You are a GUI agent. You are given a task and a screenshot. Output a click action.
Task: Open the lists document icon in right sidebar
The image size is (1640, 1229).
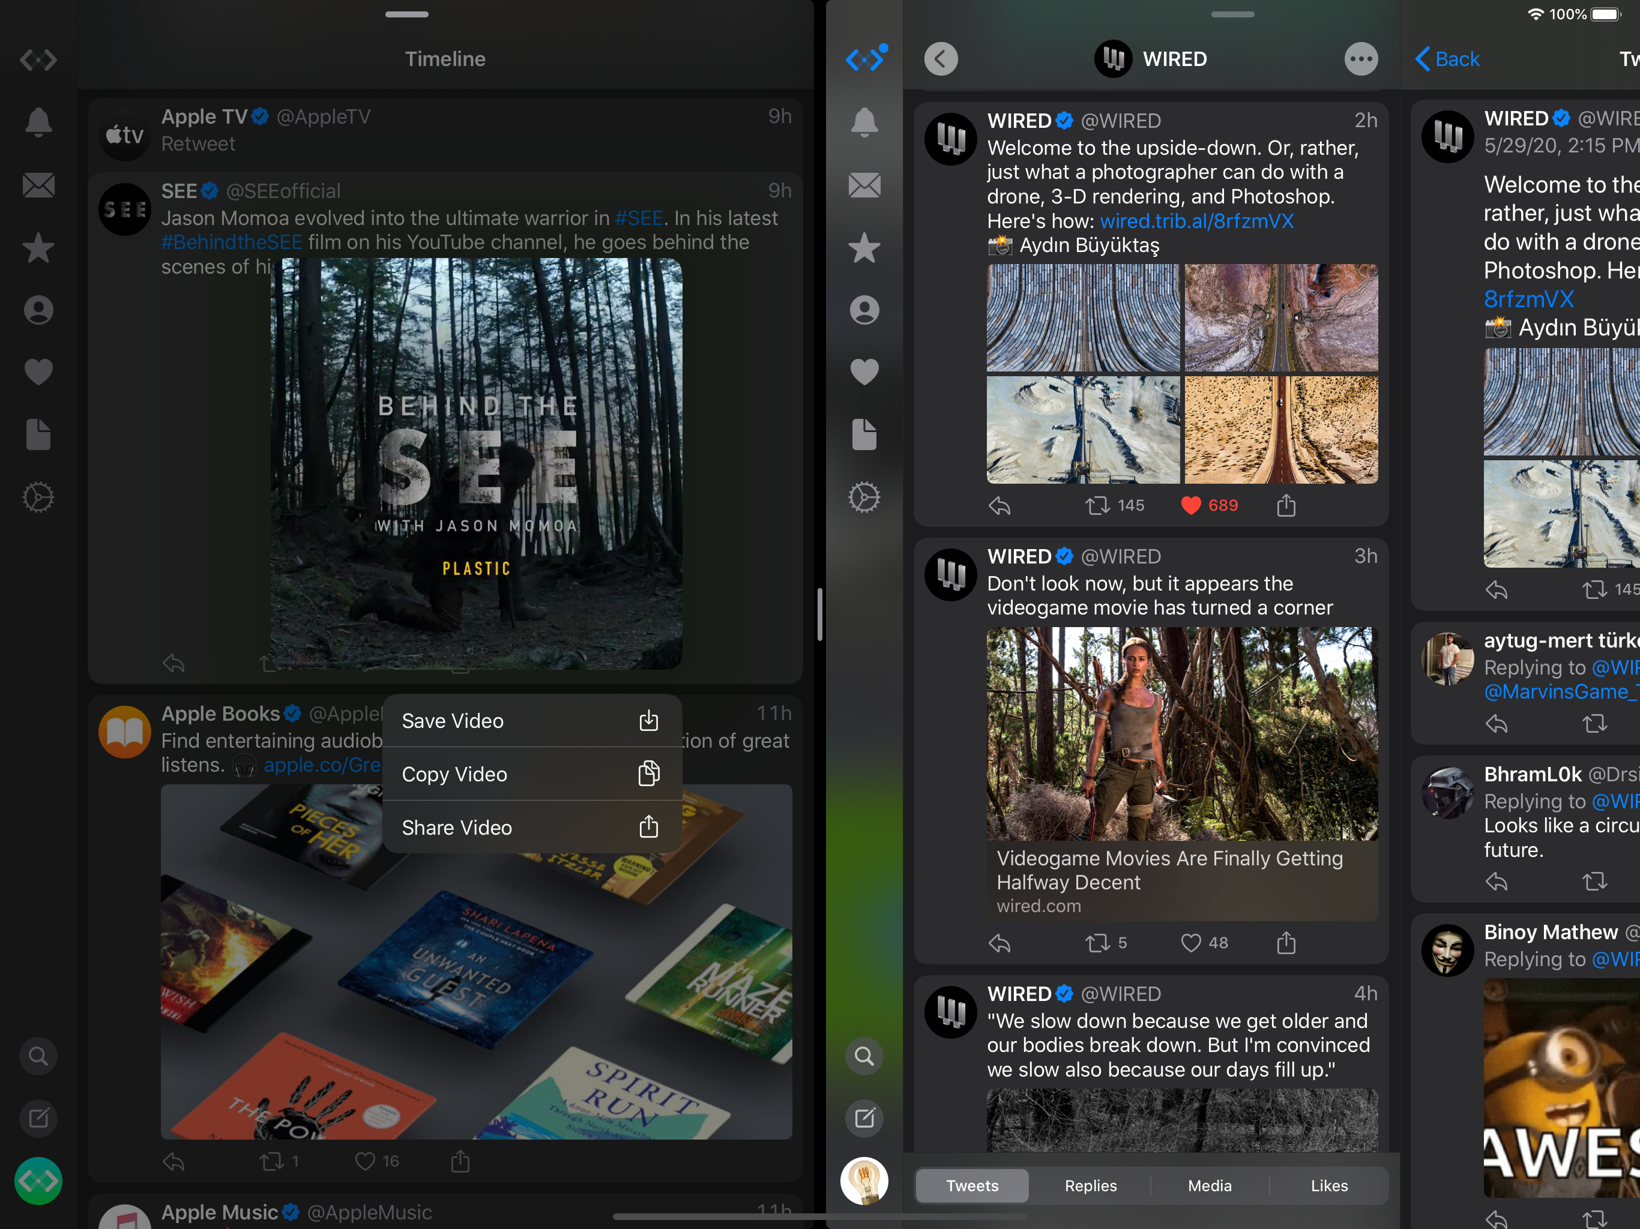click(864, 434)
